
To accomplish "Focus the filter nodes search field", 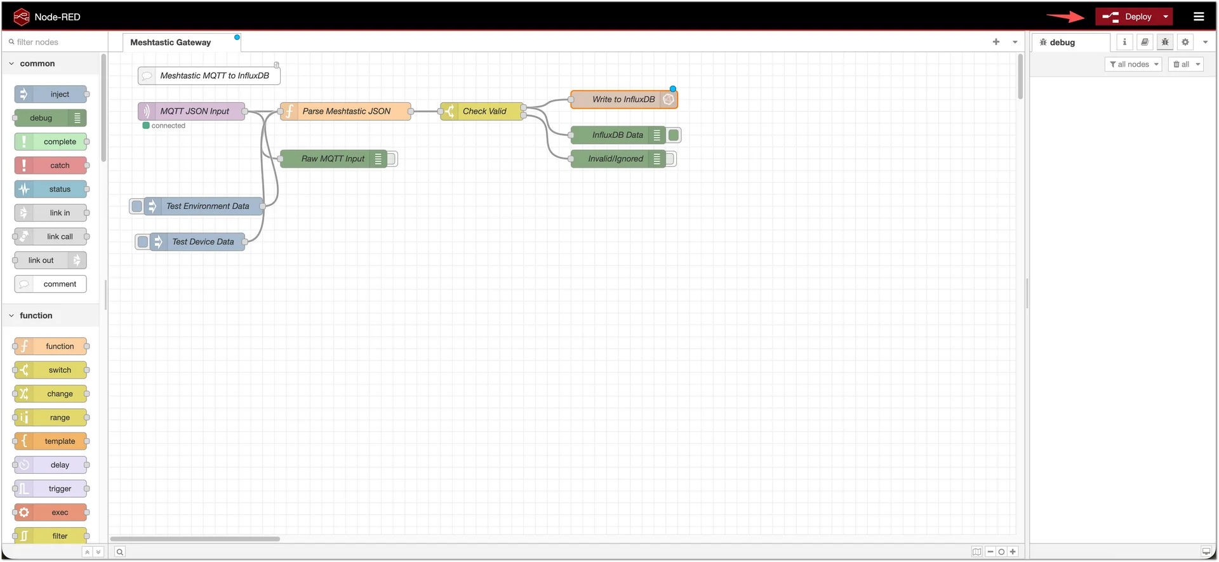I will pos(56,42).
